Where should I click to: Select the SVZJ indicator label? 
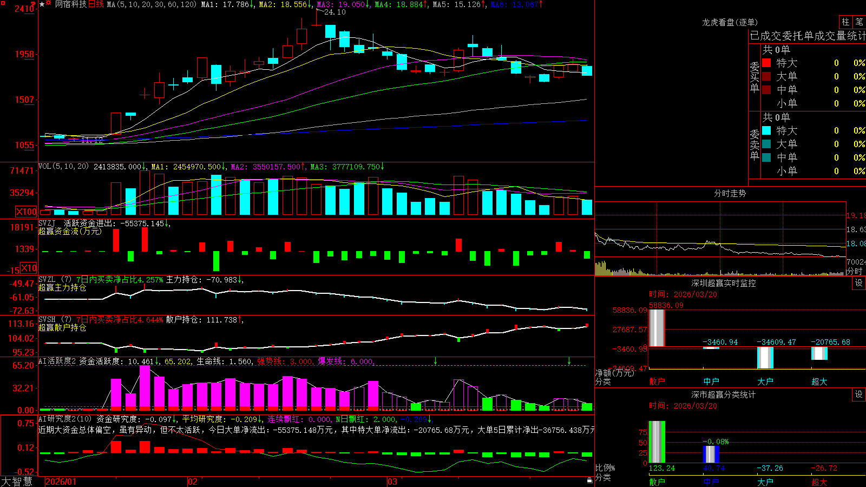pos(47,223)
